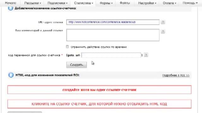Screen dimensions: 202x113
Task: Expand the Подписчики dropdown menu
Action: click(57, 3)
